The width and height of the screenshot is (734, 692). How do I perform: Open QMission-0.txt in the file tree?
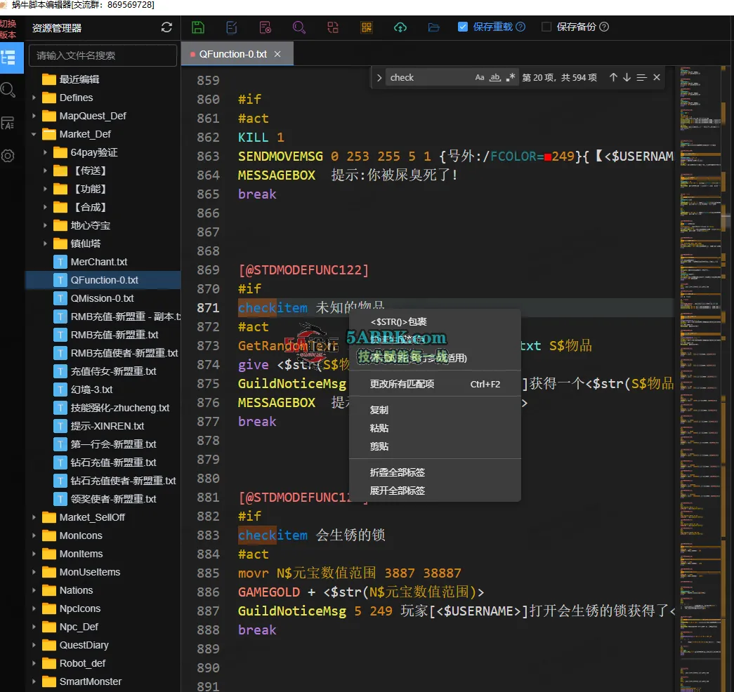pos(102,298)
